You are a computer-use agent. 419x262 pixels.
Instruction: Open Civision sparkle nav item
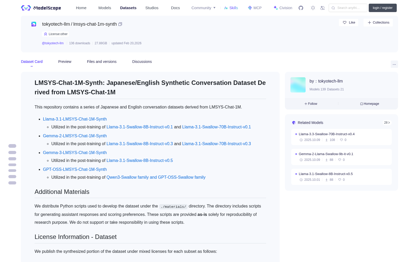pyautogui.click(x=283, y=8)
